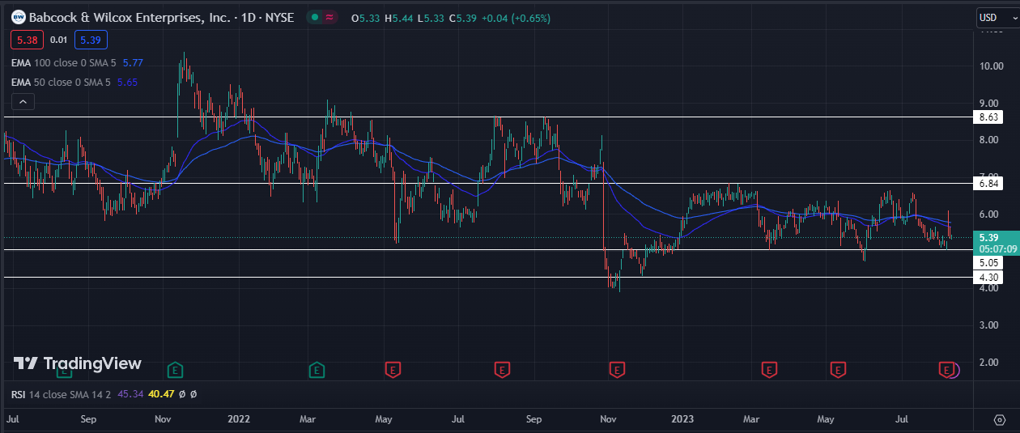This screenshot has height=433, width=1020.
Task: Click the red earnings marker above Mar 2023
Action: pyautogui.click(x=768, y=370)
